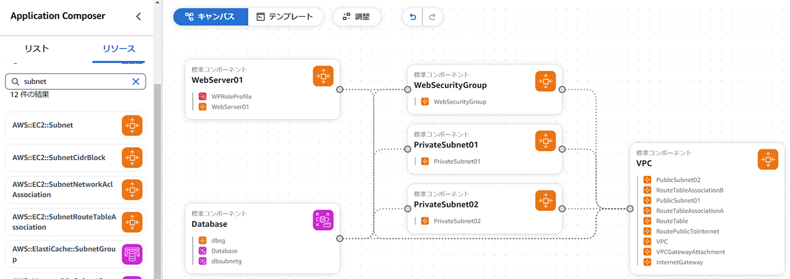
Task: Click the PrivateSubnet02 card's orange icon
Action: click(x=545, y=200)
